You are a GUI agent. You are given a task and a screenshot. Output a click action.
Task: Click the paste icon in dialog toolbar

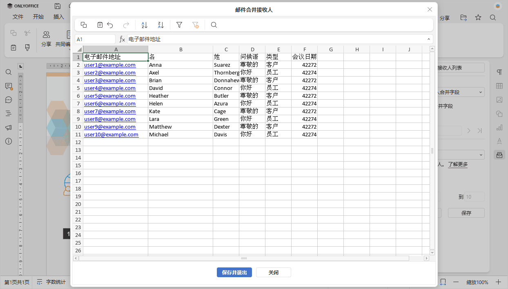[100, 25]
